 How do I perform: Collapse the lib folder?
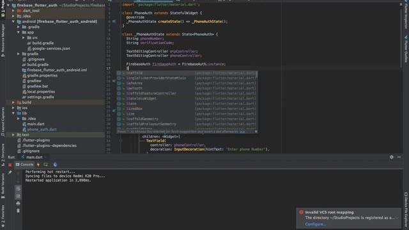13,113
